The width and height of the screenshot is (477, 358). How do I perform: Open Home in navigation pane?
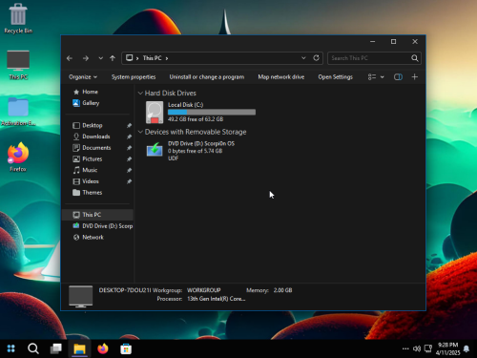coord(90,92)
